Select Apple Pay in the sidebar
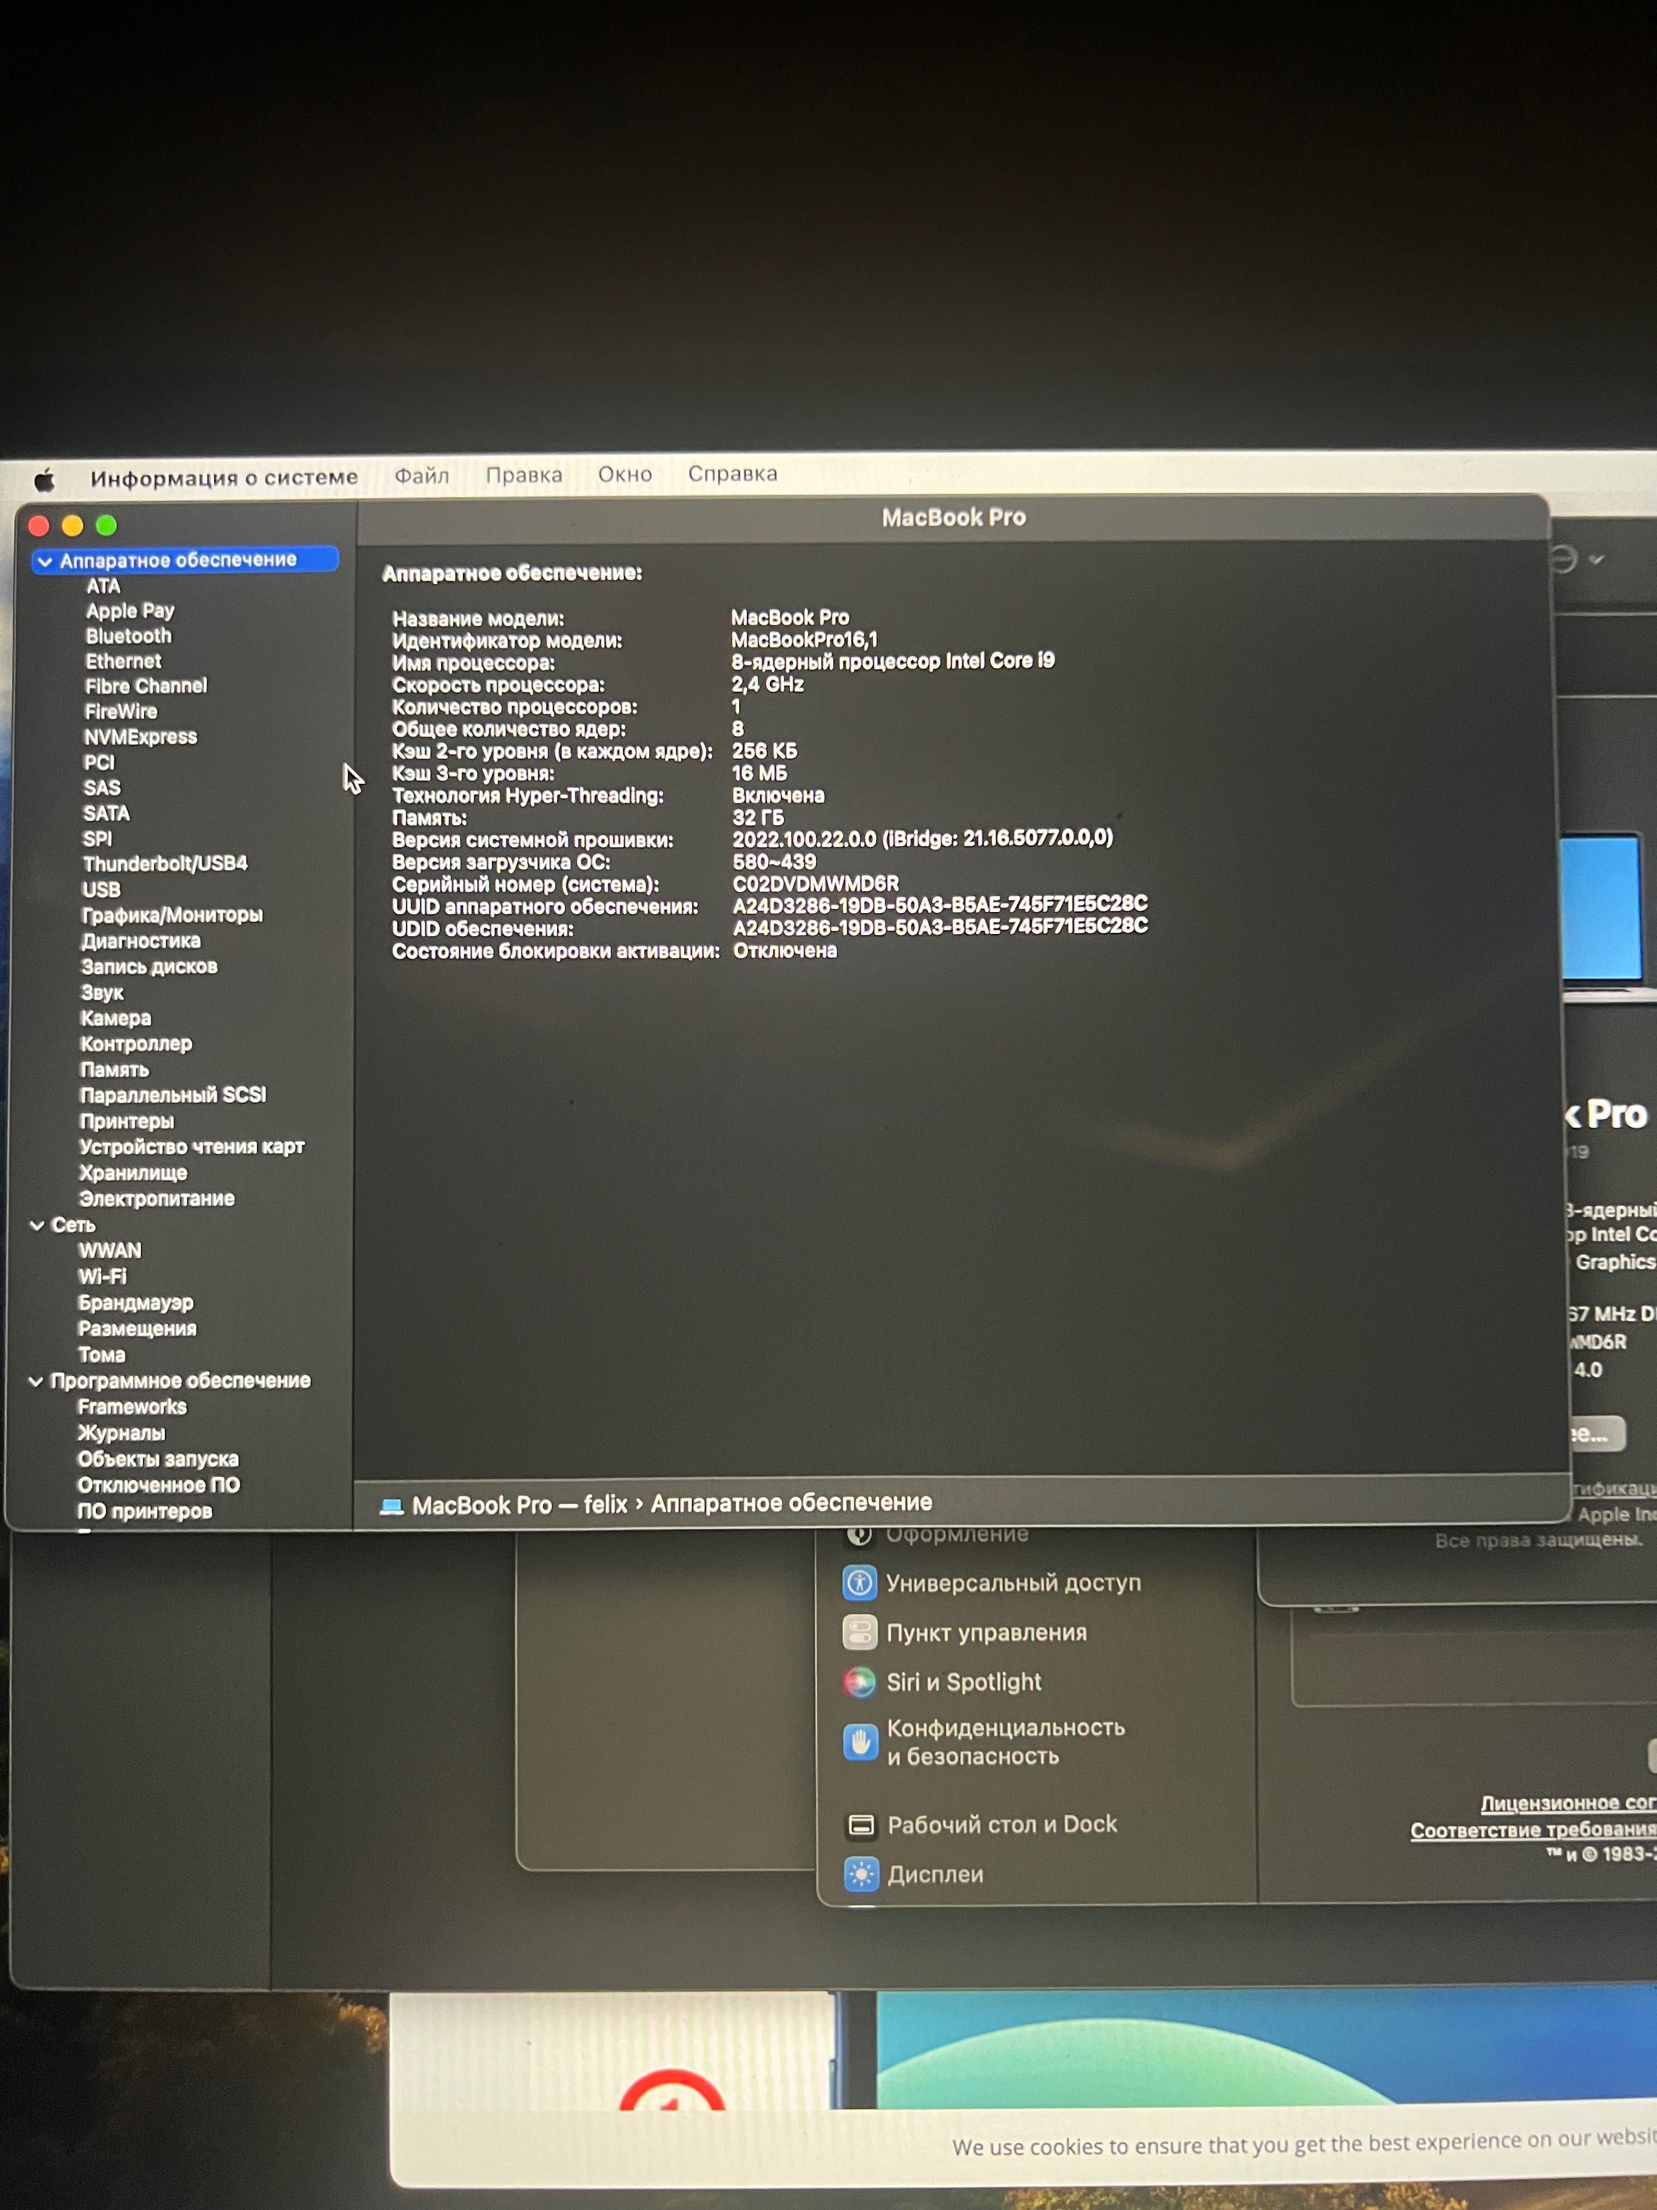Screen dimensions: 1657x2210 [x=130, y=611]
